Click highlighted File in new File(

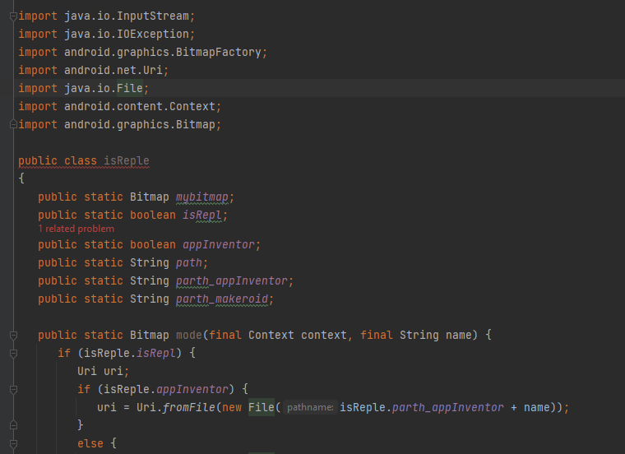tap(261, 407)
